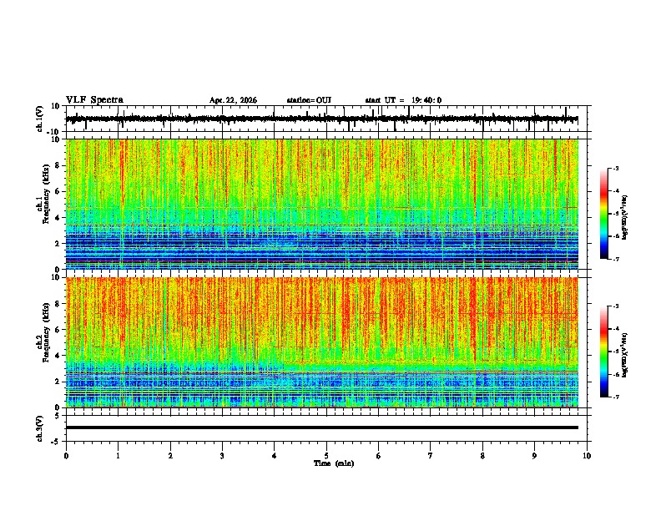Click inside the ch.1 spectrogram panel

(x=322, y=204)
